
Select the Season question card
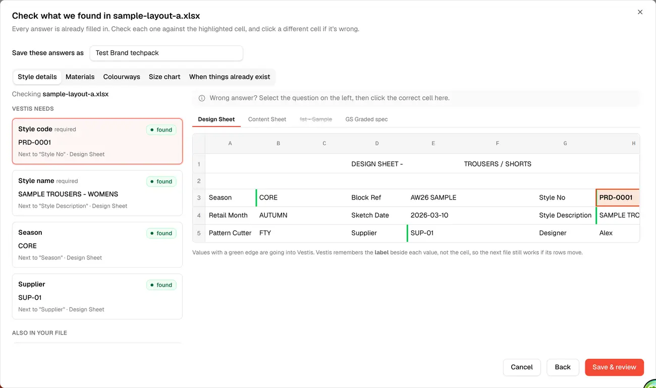click(x=97, y=245)
